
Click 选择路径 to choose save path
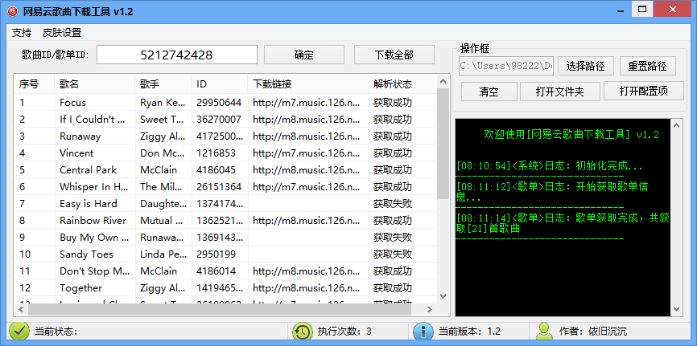pyautogui.click(x=585, y=66)
